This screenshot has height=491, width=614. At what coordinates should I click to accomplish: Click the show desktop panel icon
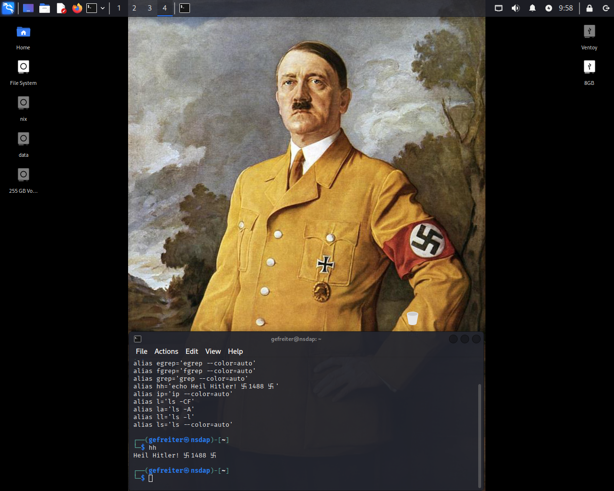[28, 8]
